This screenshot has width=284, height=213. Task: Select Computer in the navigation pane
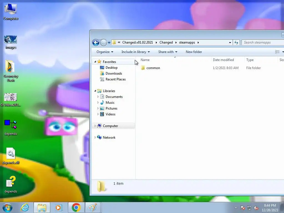click(x=110, y=126)
